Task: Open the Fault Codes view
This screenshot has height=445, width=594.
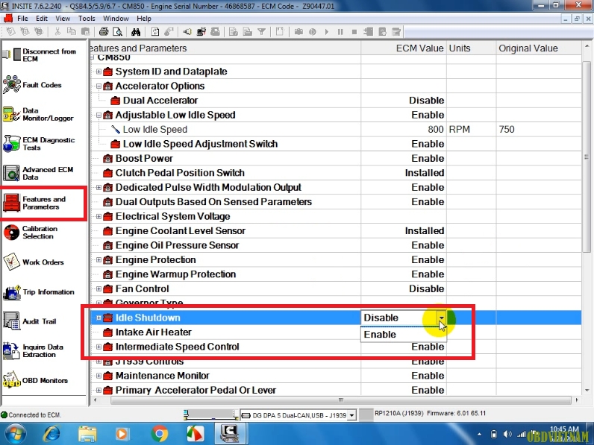Action: [33, 85]
